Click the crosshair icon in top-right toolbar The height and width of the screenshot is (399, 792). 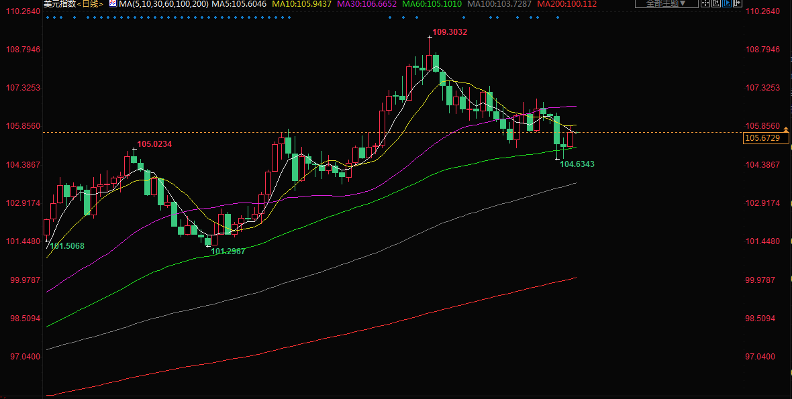click(705, 3)
